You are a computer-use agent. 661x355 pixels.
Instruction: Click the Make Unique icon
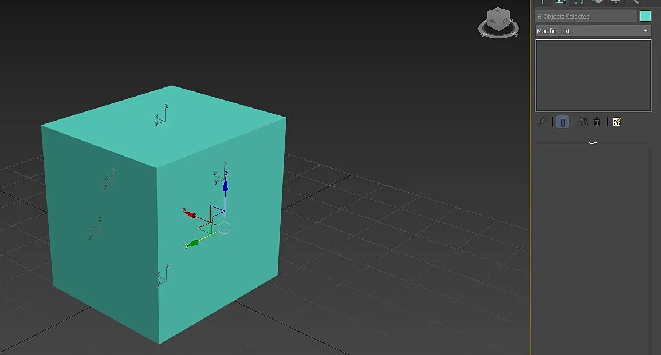(583, 122)
